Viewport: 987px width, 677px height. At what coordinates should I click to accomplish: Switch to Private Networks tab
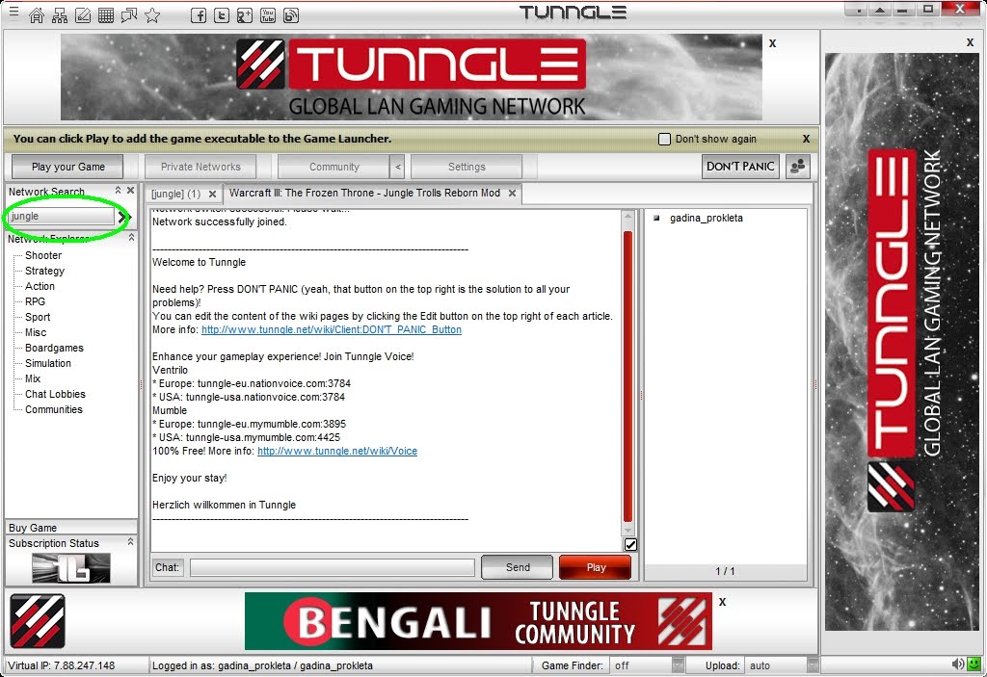pos(200,167)
